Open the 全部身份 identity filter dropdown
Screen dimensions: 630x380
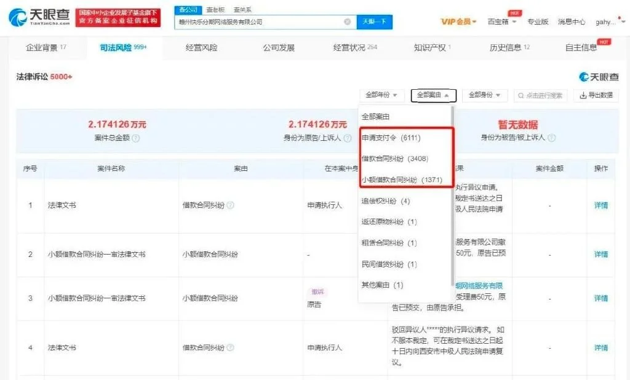pos(484,95)
